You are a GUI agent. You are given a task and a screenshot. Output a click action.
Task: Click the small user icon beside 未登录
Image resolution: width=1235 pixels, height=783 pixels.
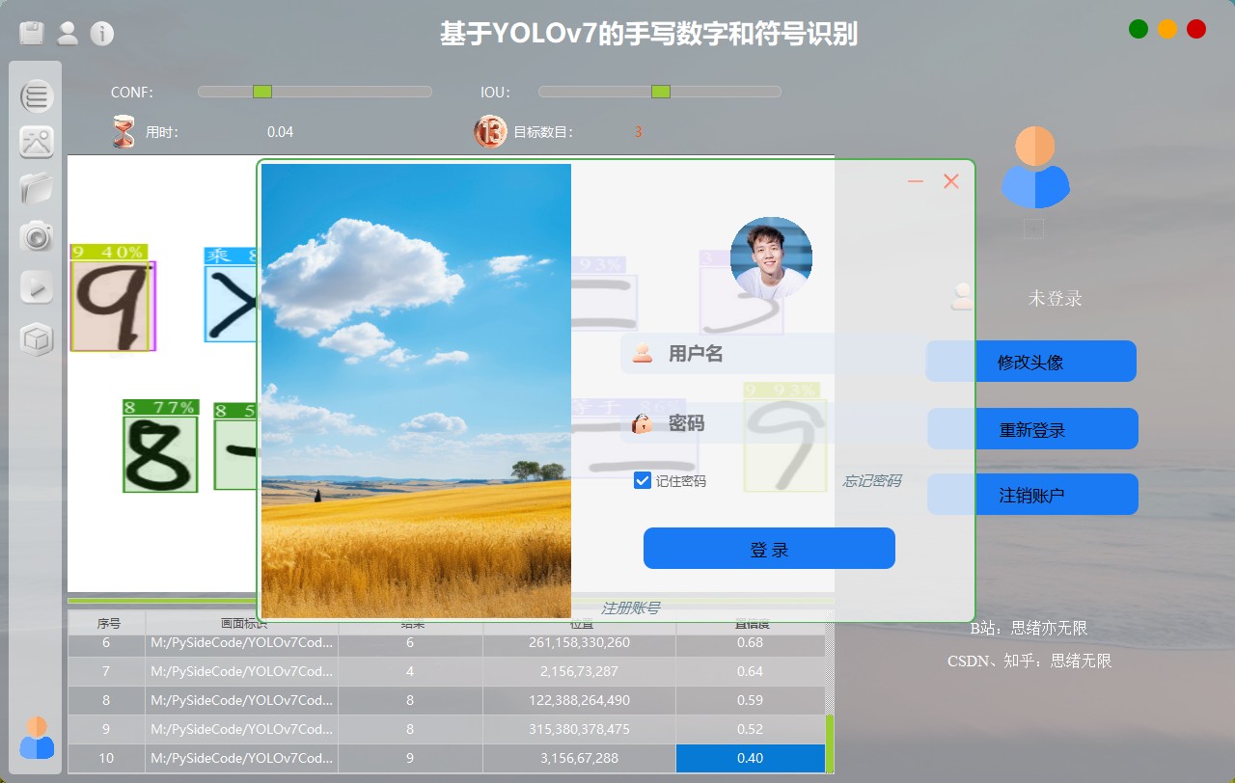pos(962,296)
